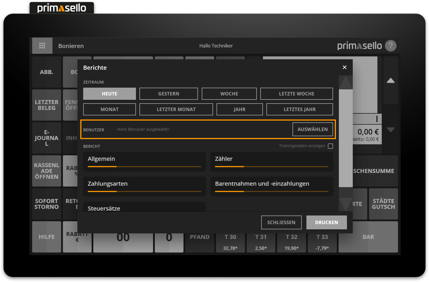The height and width of the screenshot is (282, 429).
Task: Select Barentnahmen und -einzahlungen report
Action: tap(272, 186)
